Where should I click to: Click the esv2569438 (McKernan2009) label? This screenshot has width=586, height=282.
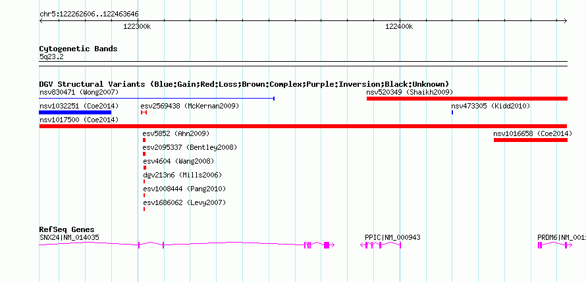click(x=190, y=106)
